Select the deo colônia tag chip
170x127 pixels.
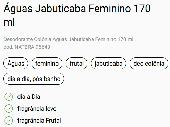pyautogui.click(x=149, y=63)
